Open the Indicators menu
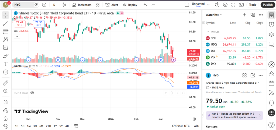The image size is (276, 130). [82, 5]
